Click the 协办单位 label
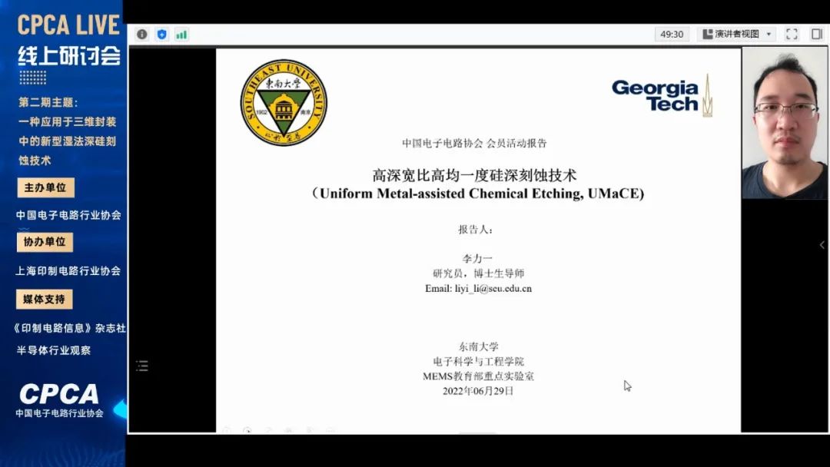 coord(45,242)
